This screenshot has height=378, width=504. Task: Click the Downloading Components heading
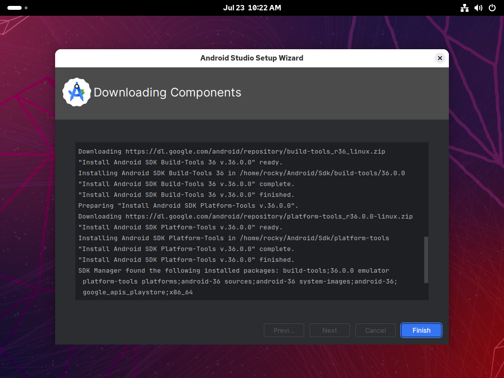pyautogui.click(x=167, y=92)
